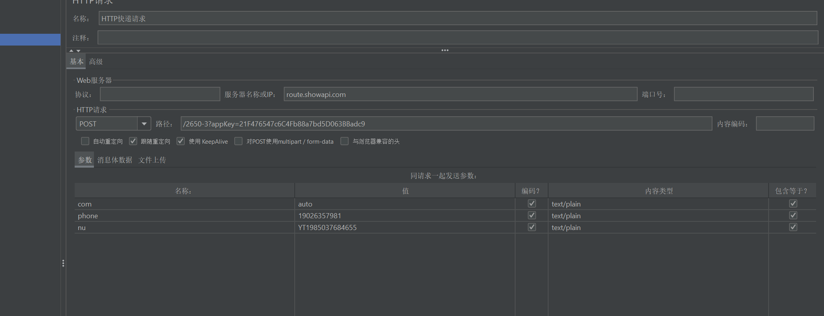The height and width of the screenshot is (316, 824).
Task: Toggle 编码 checkbox for the nu row
Action: click(532, 227)
